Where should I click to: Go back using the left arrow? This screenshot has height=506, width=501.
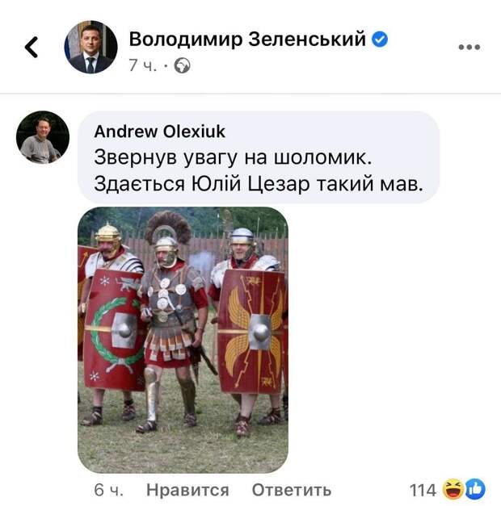click(32, 47)
